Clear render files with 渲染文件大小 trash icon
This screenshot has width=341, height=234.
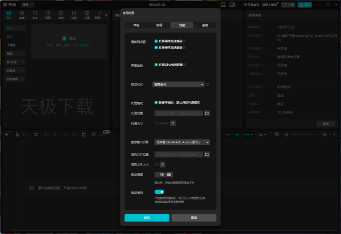(162, 164)
